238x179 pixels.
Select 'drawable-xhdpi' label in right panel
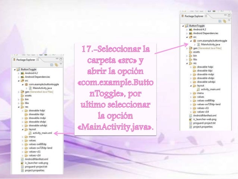(206, 78)
